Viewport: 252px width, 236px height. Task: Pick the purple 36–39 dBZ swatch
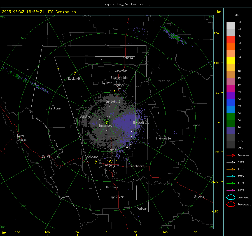(x=231, y=95)
